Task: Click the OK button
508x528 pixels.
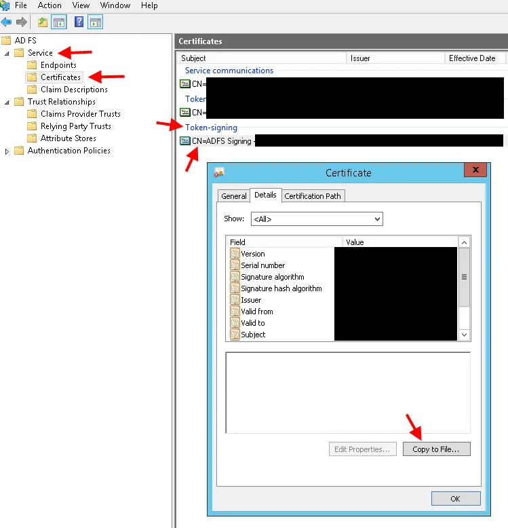Action: 456,498
